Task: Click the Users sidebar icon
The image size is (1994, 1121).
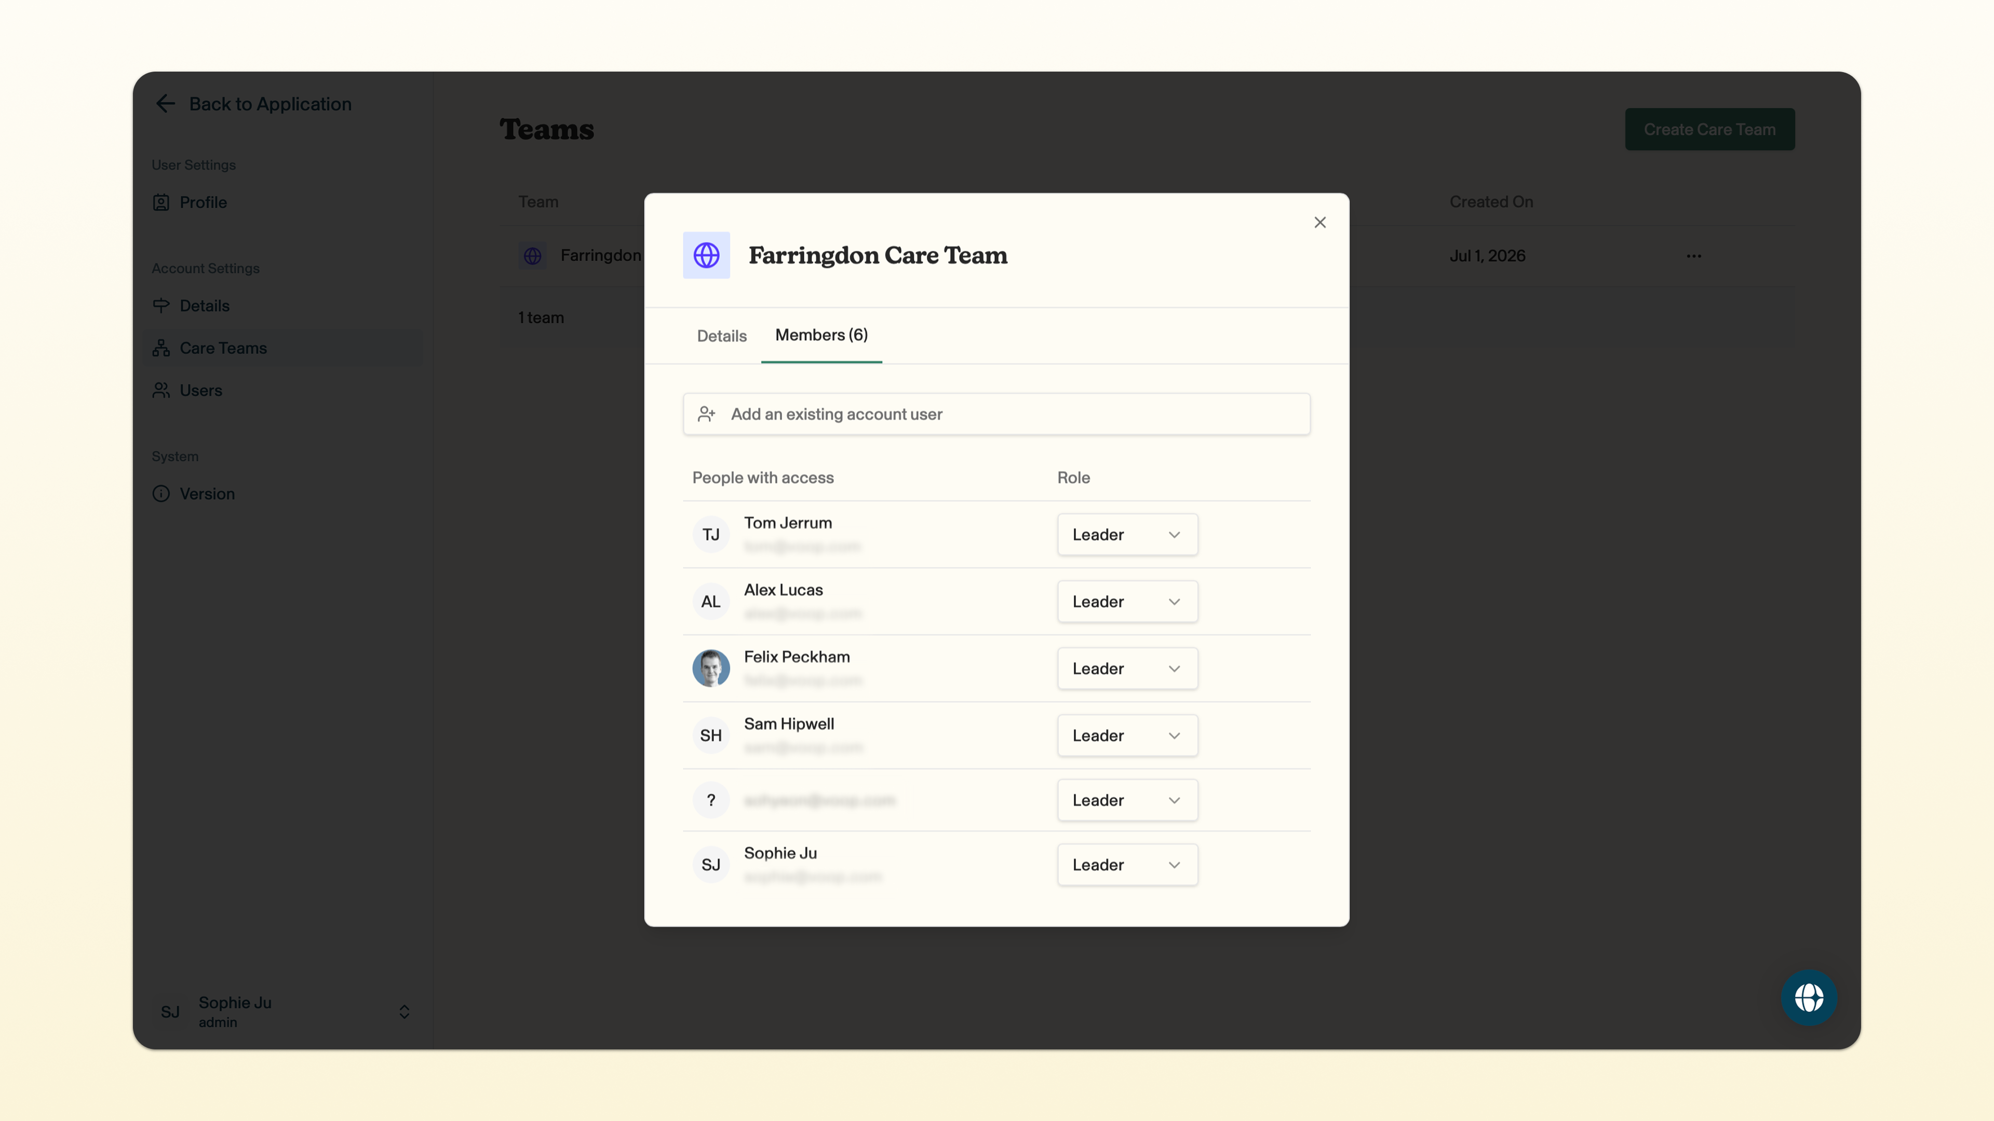Action: [x=161, y=391]
